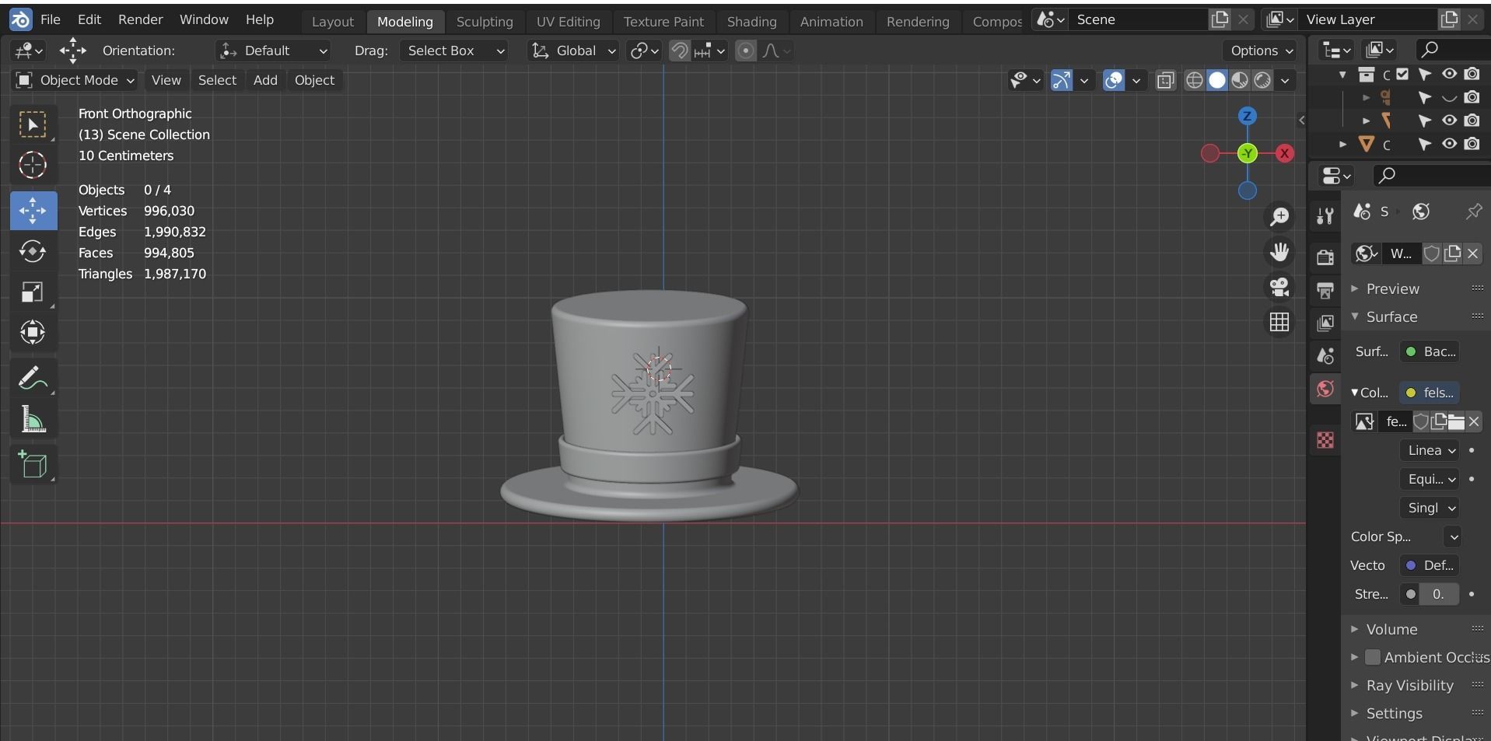Click the perspective/orthographic grid icon
The height and width of the screenshot is (741, 1491).
tap(1279, 322)
